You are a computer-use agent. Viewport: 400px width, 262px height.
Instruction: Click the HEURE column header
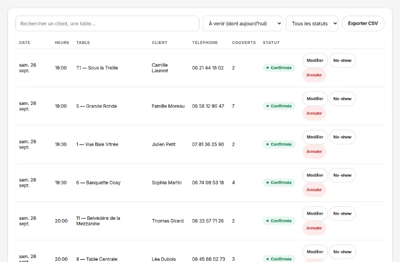pos(62,43)
